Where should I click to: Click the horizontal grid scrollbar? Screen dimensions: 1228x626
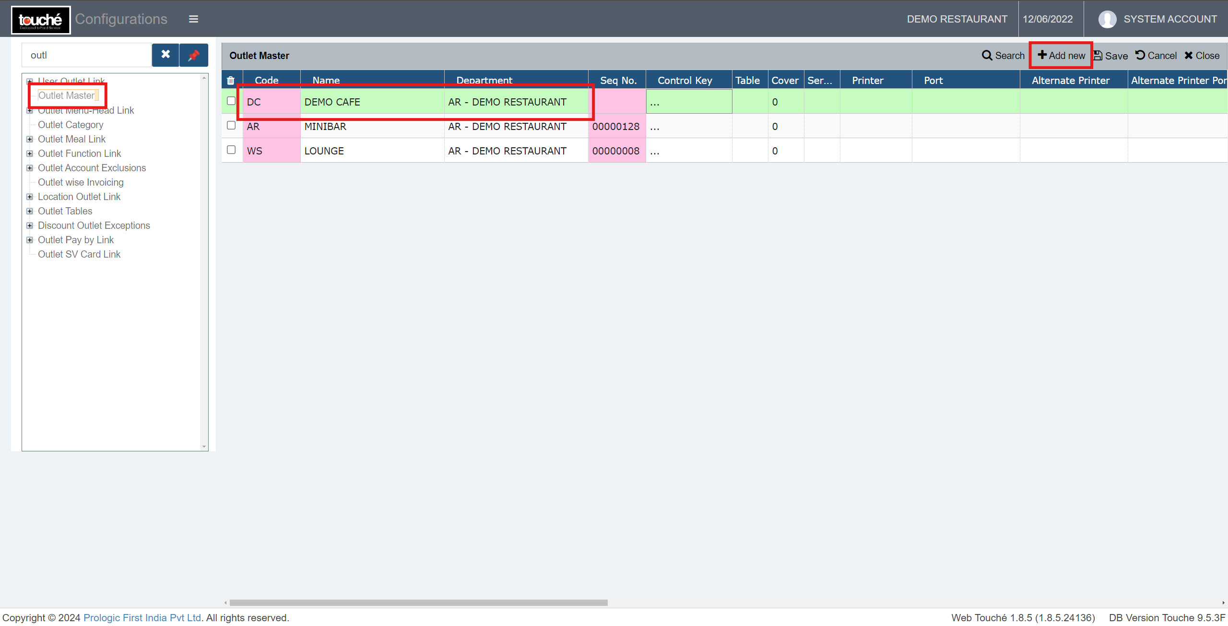(x=418, y=602)
